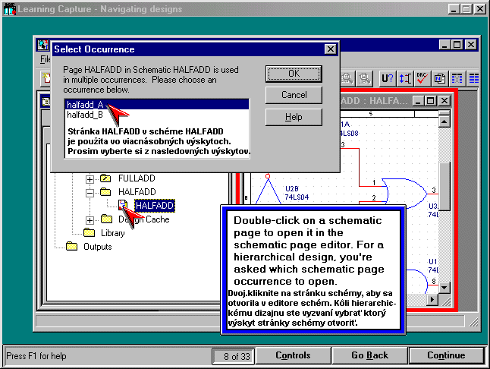The height and width of the screenshot is (369, 490).
Task: Click the DRC design rules check icon
Action: (x=423, y=78)
